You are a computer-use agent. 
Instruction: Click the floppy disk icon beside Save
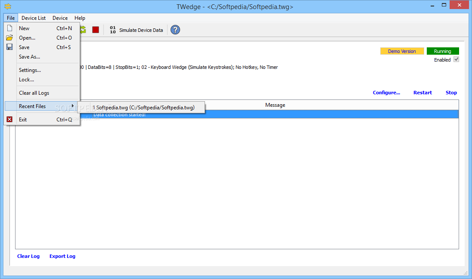[x=9, y=47]
